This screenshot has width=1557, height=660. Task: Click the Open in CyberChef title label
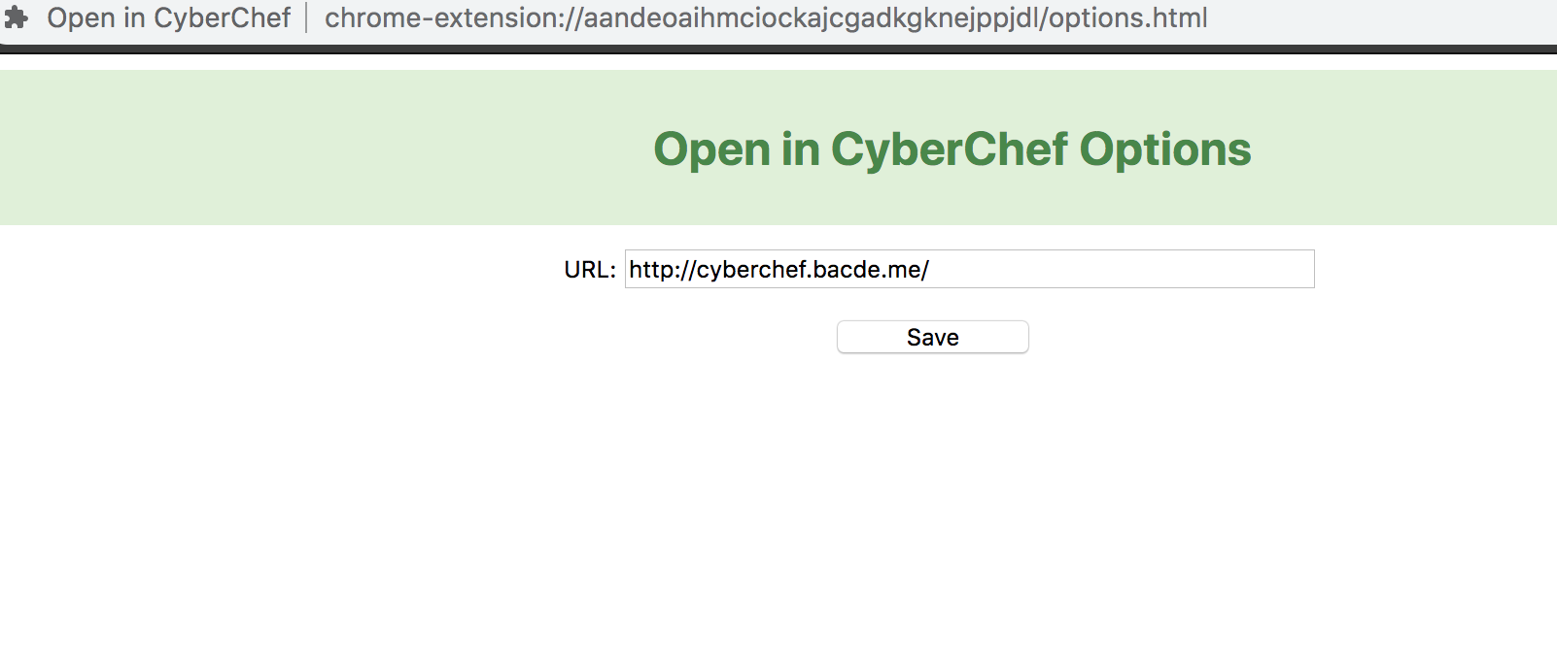point(172,16)
